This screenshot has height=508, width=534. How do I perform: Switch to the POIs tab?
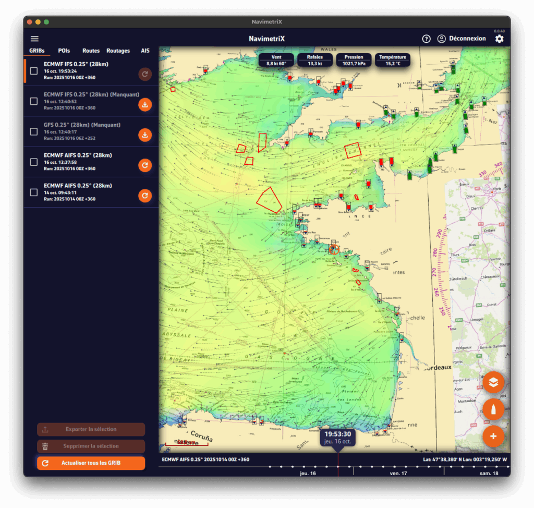pyautogui.click(x=64, y=51)
